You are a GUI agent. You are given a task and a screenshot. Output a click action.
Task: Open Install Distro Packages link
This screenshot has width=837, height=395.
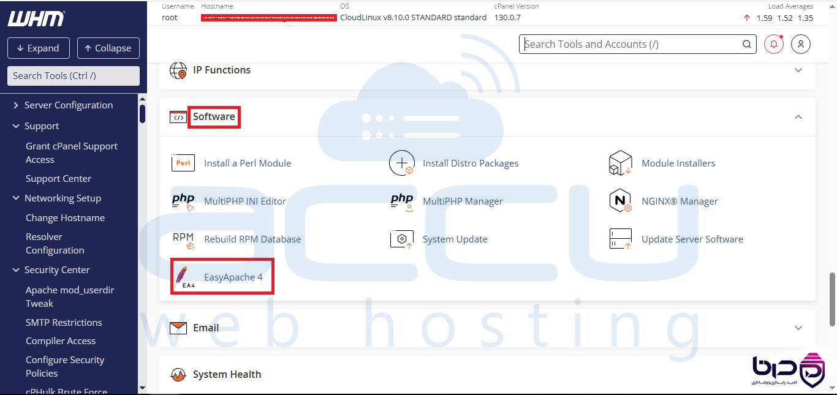coord(471,163)
